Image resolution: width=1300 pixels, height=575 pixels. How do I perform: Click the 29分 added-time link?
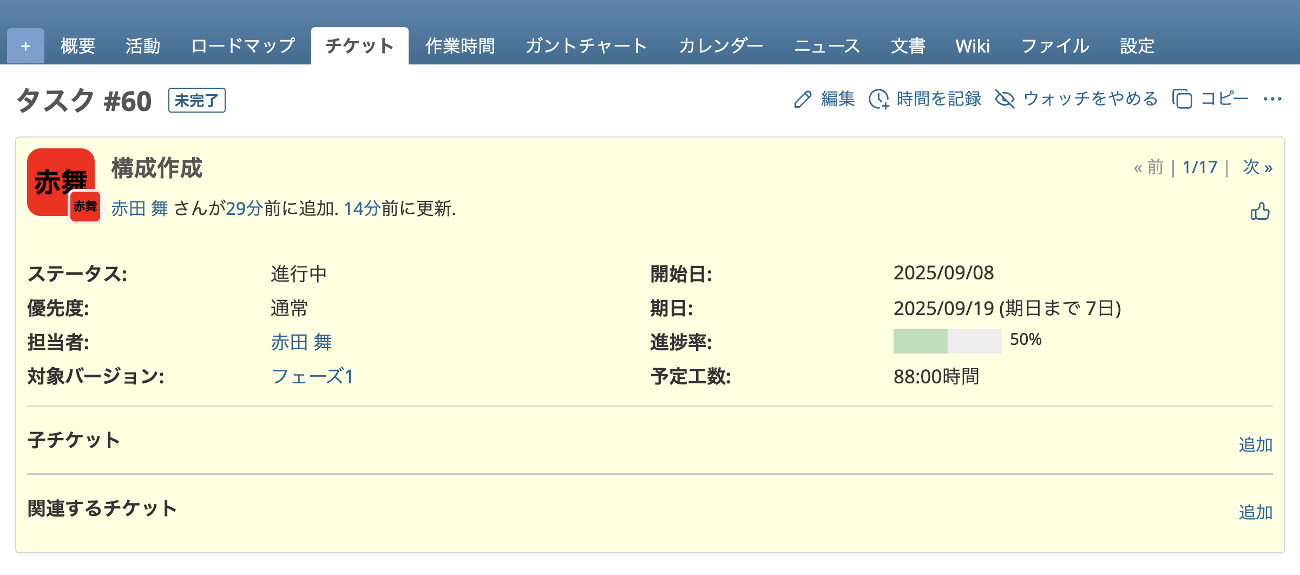pyautogui.click(x=245, y=208)
